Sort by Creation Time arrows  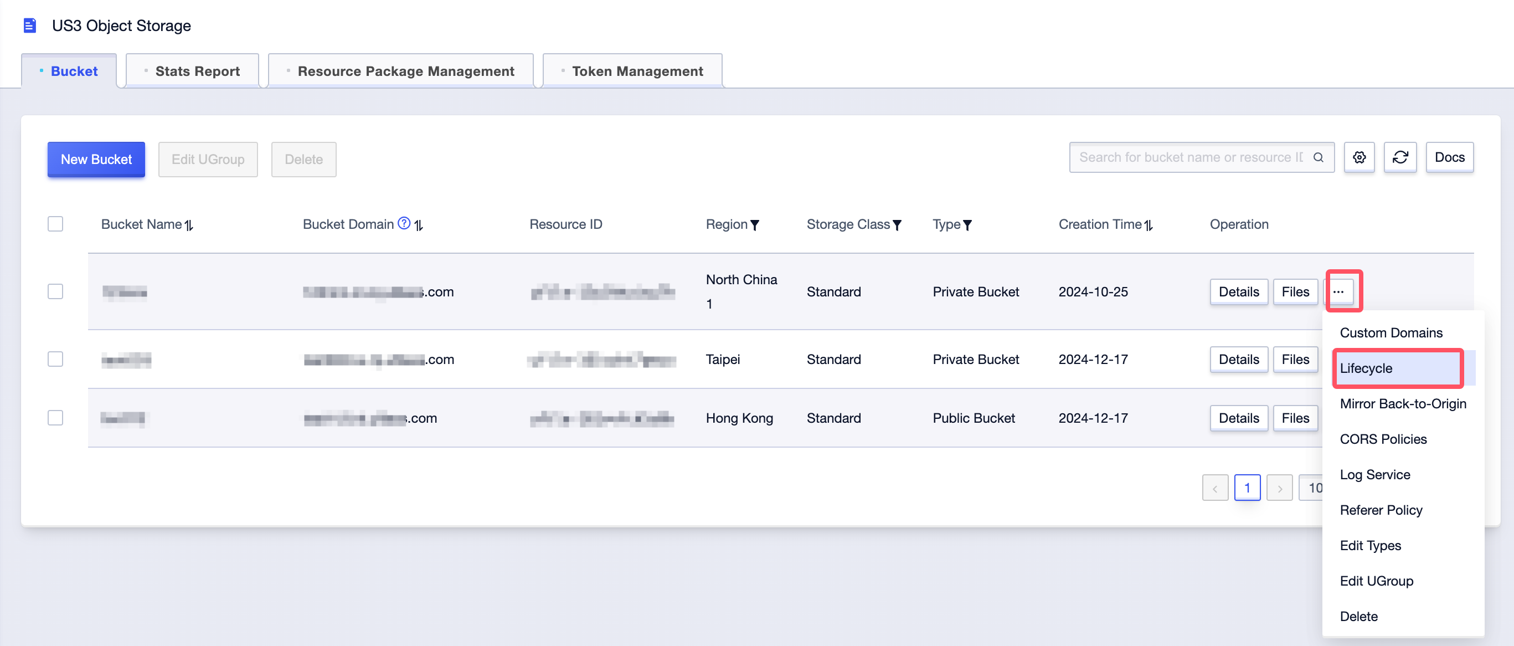(1149, 224)
